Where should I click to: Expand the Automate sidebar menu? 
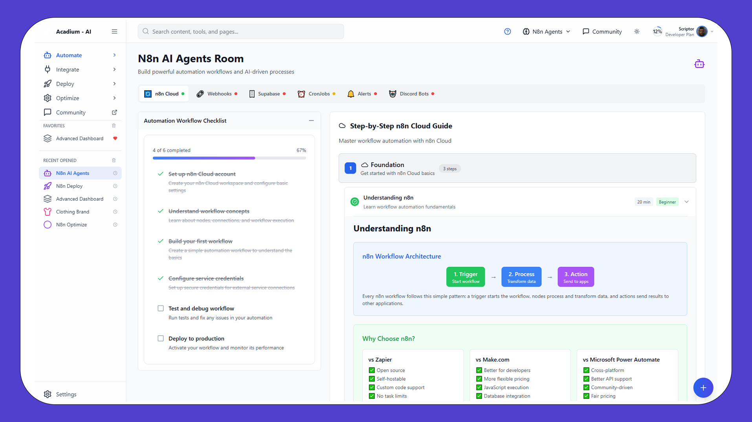click(x=80, y=55)
